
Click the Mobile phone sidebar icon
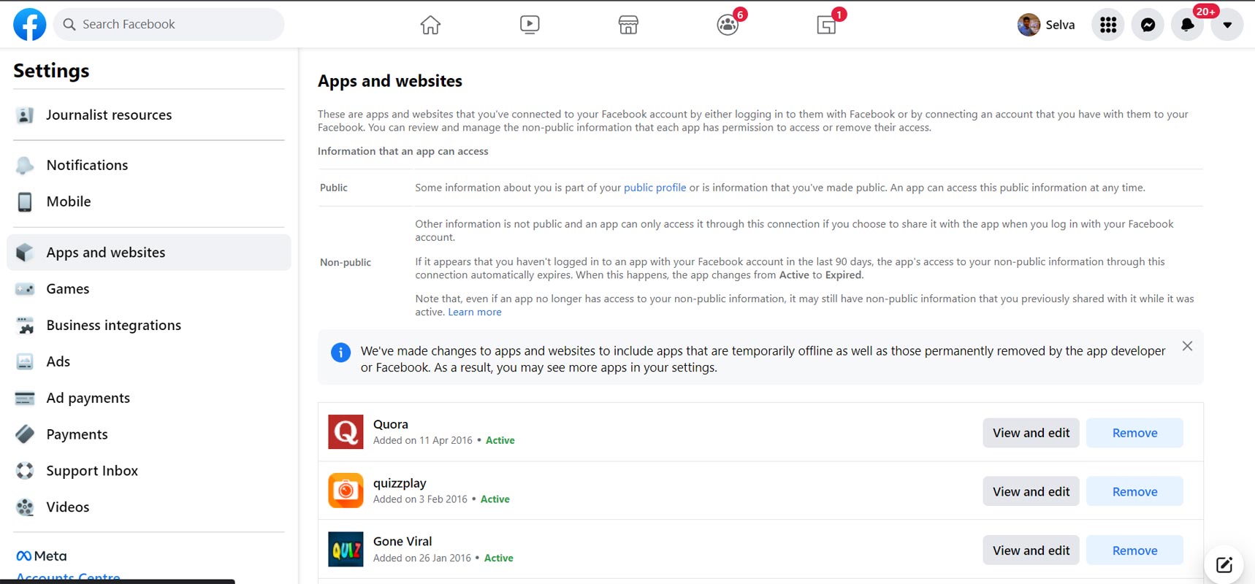point(25,201)
